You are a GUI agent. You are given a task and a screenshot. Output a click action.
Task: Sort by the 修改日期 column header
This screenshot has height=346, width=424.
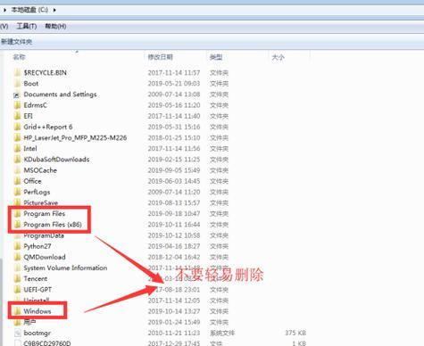(x=160, y=57)
